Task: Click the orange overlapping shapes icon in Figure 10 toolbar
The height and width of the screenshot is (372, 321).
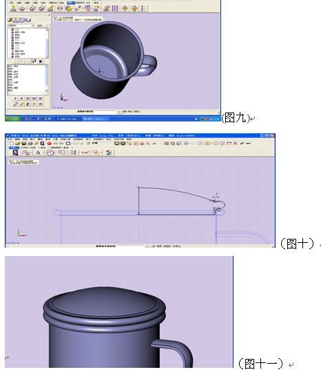Action: [x=96, y=153]
